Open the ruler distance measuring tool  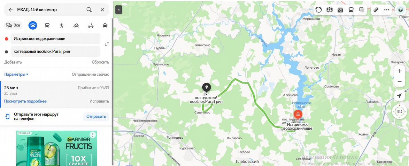tap(376, 10)
